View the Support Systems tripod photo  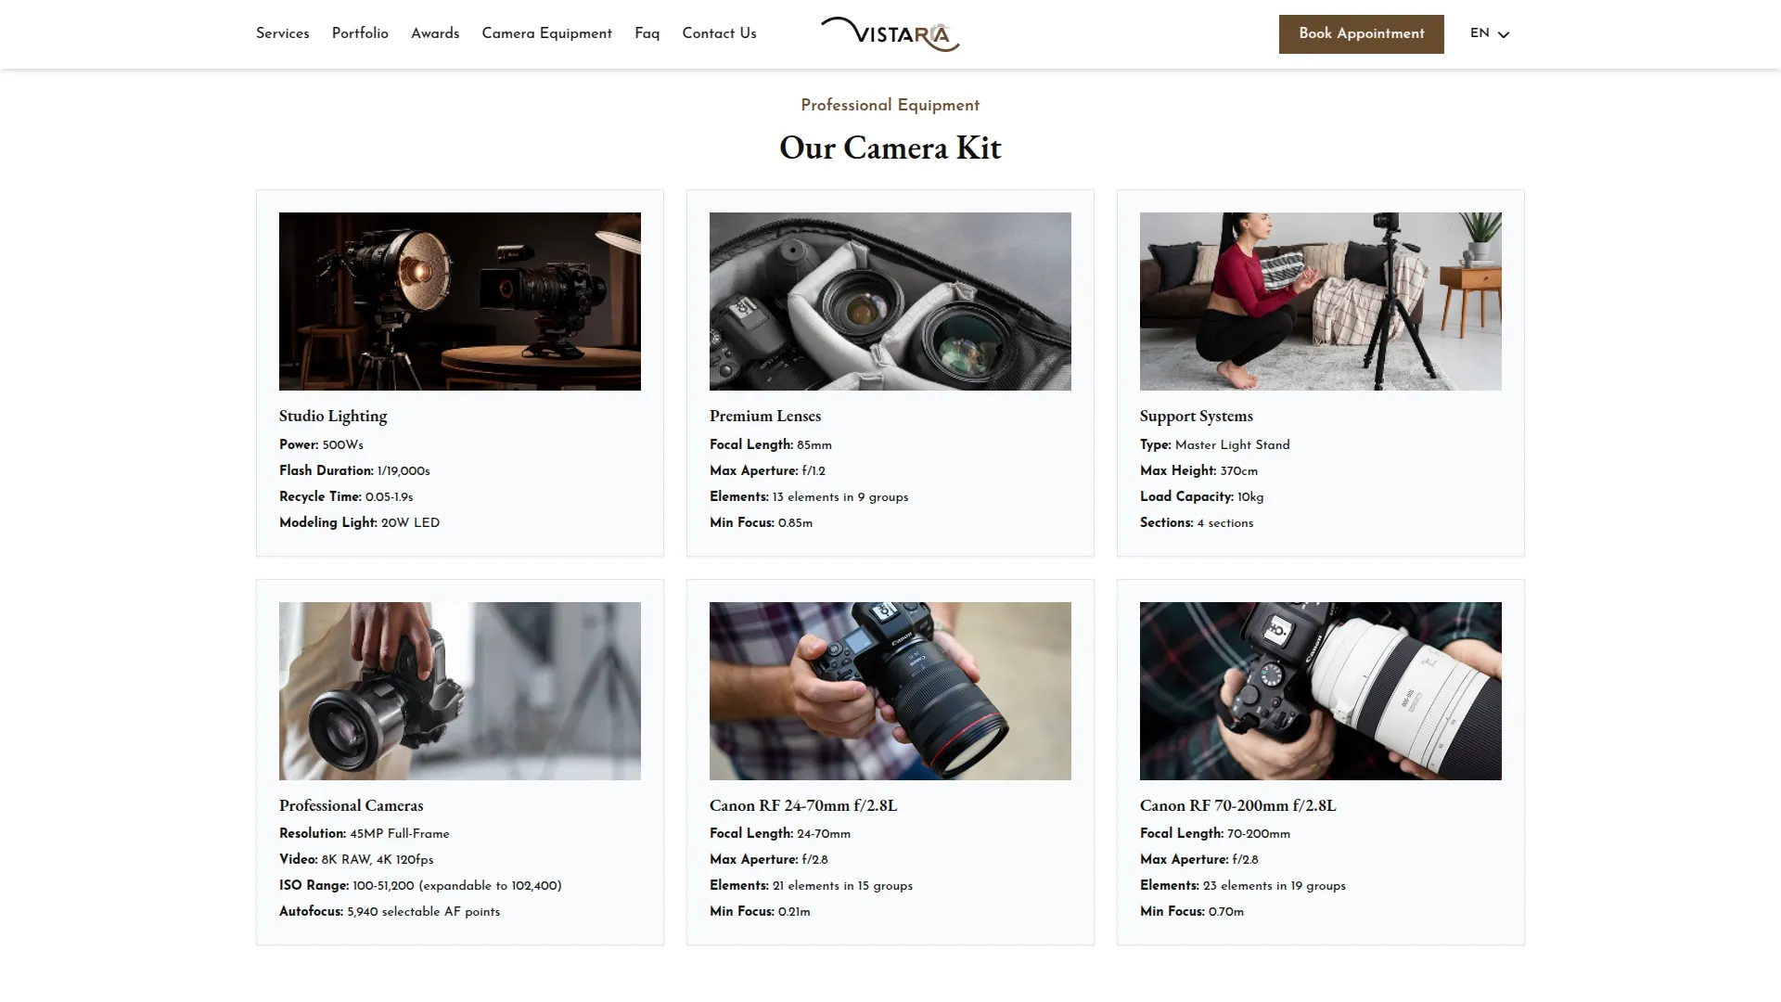click(1321, 302)
